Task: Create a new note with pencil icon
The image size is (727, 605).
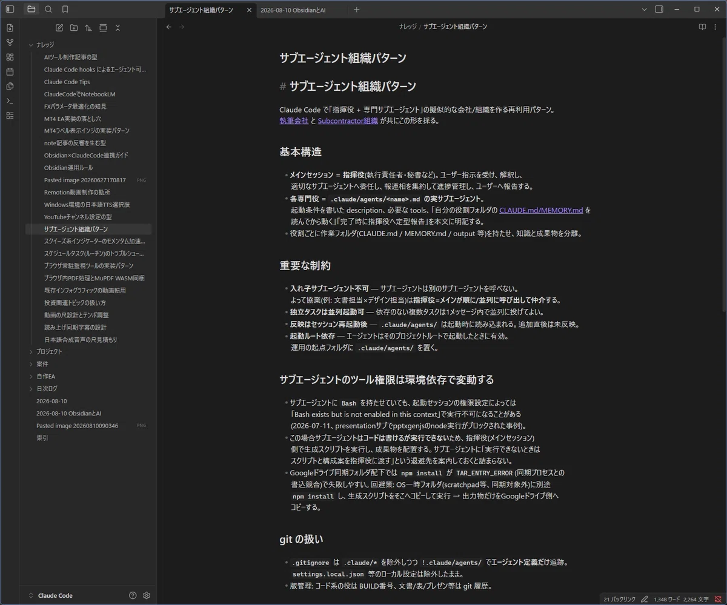Action: (59, 28)
